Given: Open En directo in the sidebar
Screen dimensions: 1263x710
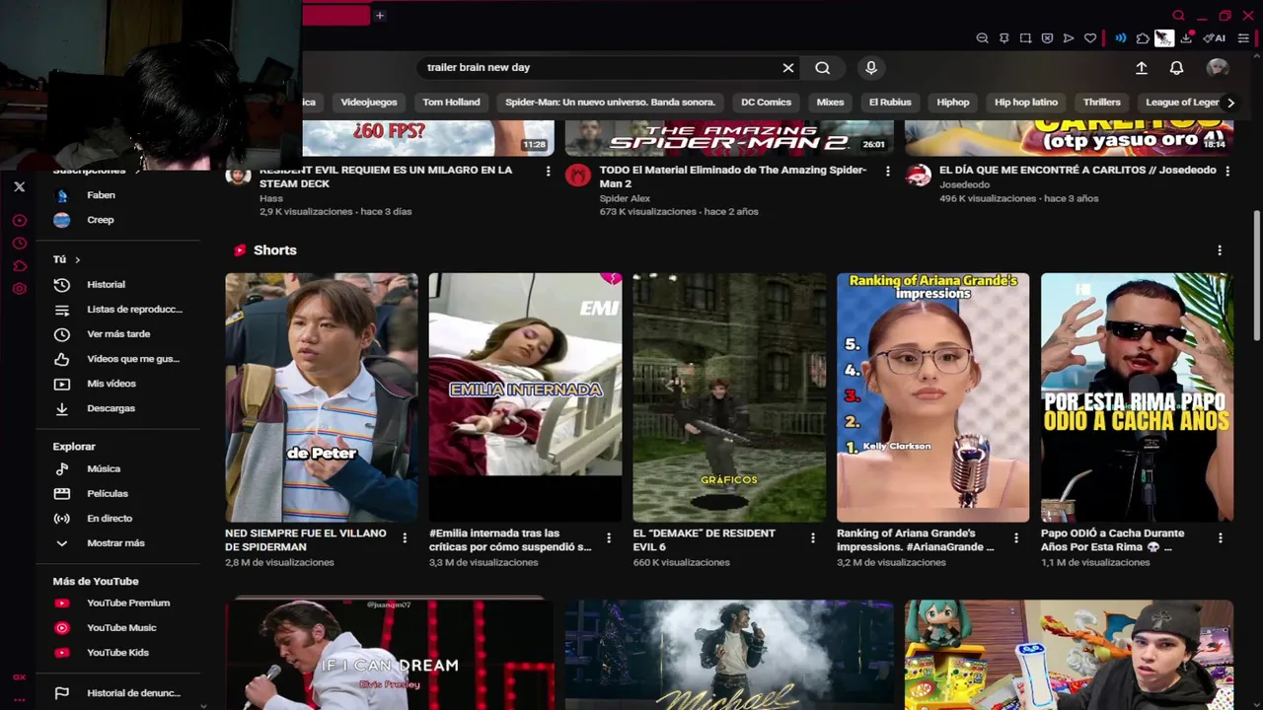Looking at the screenshot, I should pyautogui.click(x=110, y=519).
